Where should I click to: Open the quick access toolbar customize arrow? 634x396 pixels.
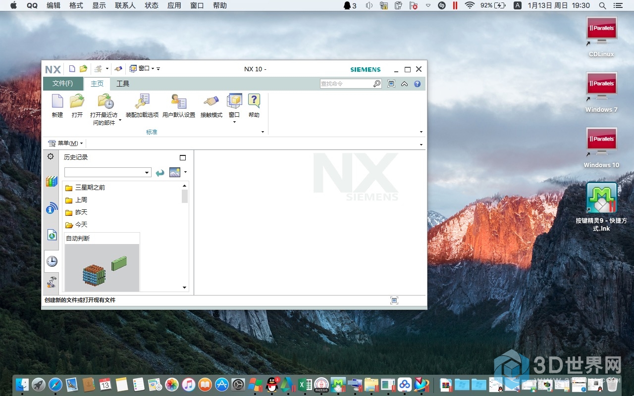click(158, 69)
